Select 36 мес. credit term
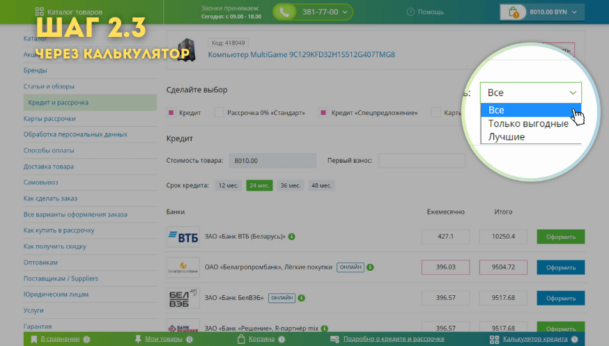The height and width of the screenshot is (346, 609). pyautogui.click(x=290, y=185)
